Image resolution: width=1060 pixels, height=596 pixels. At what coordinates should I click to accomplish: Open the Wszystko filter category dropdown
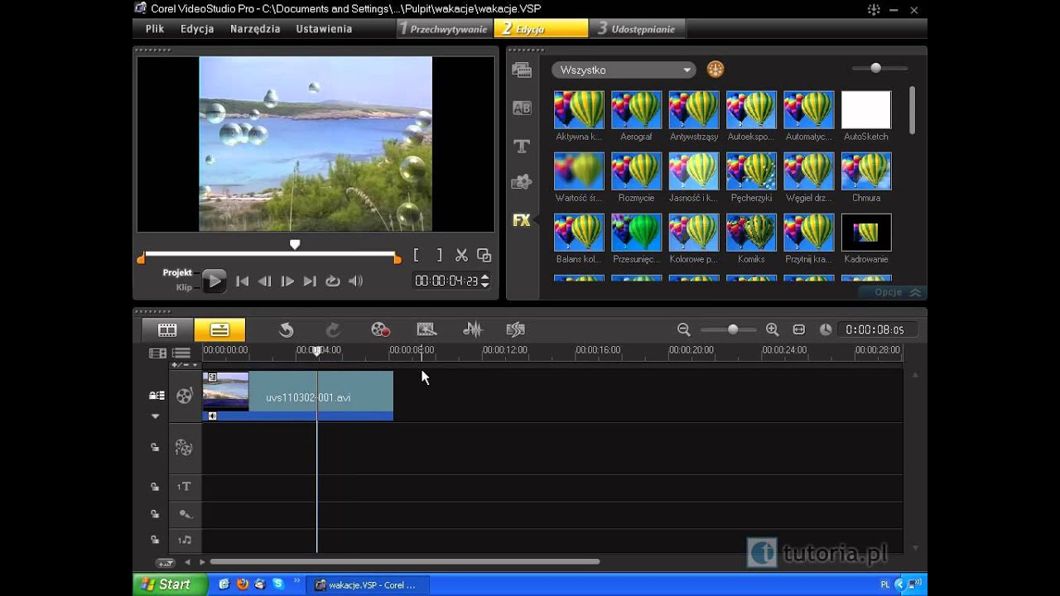[x=624, y=70]
